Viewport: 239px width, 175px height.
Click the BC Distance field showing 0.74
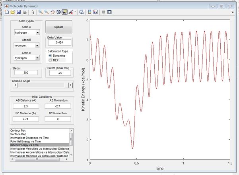coord(26,119)
